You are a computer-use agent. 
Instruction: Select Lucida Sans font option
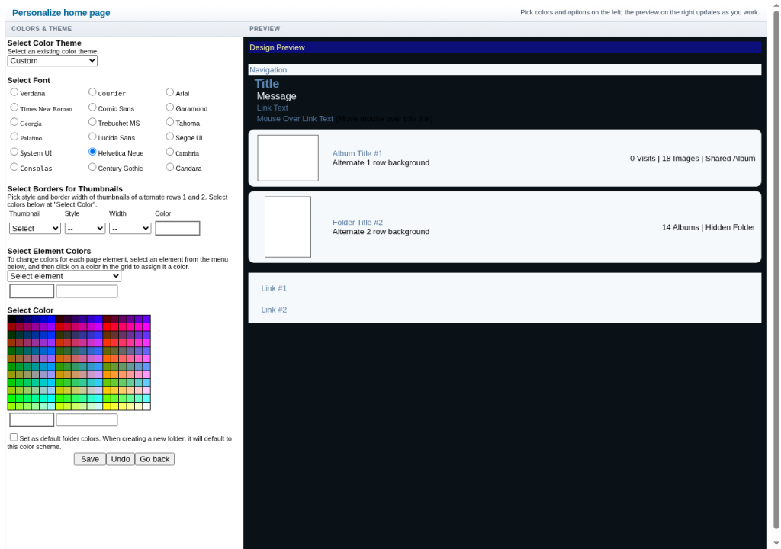point(92,136)
